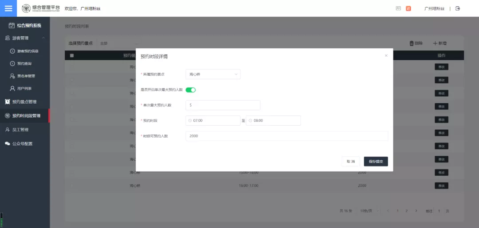Open 员工管理 section
The image size is (479, 228).
[x=25, y=130]
